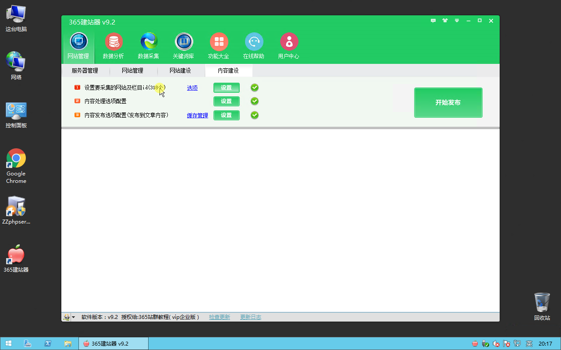Open PowerShell from the taskbar
Viewport: 561px width, 350px height.
[48, 343]
